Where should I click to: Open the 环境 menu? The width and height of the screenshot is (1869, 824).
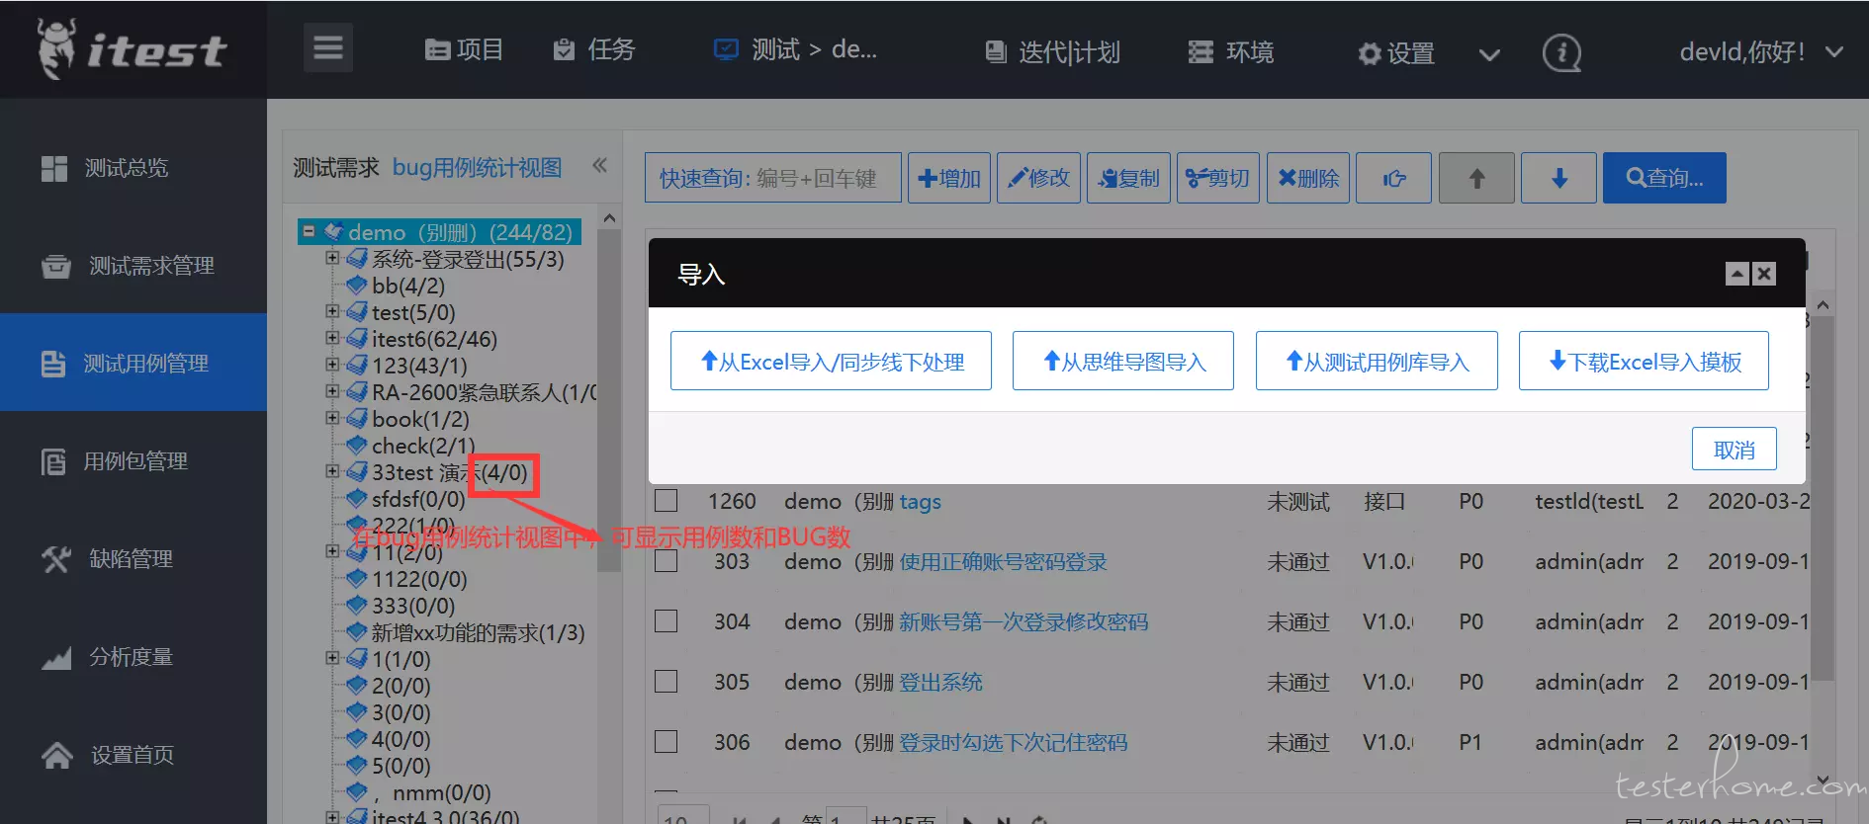(1231, 52)
